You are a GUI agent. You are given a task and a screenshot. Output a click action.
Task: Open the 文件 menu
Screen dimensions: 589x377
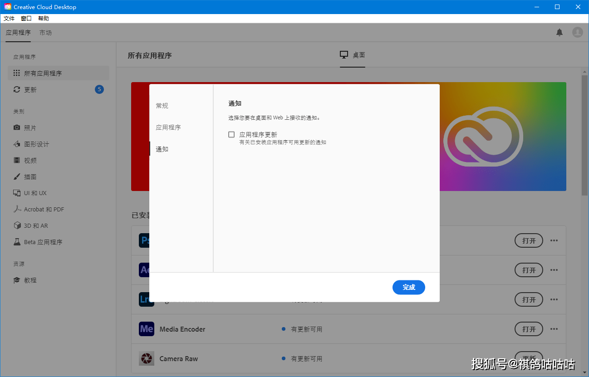pos(9,18)
